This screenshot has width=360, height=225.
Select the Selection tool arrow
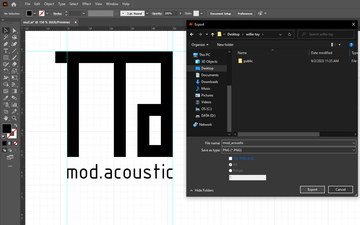pyautogui.click(x=6, y=30)
